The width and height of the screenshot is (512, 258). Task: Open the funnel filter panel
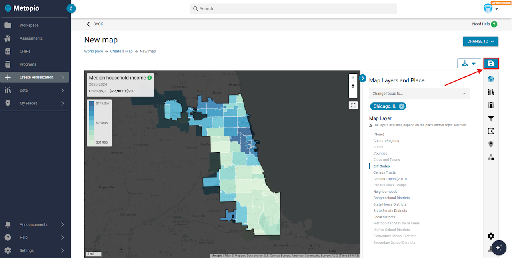click(491, 118)
